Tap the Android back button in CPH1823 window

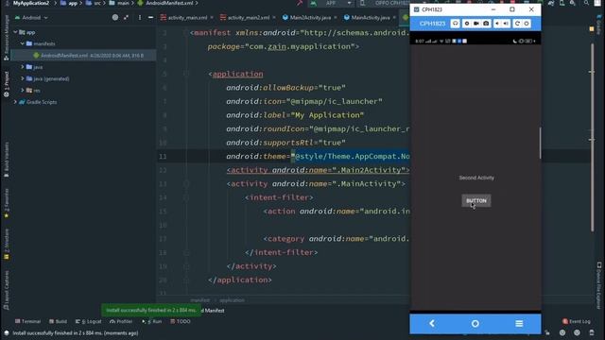point(432,323)
